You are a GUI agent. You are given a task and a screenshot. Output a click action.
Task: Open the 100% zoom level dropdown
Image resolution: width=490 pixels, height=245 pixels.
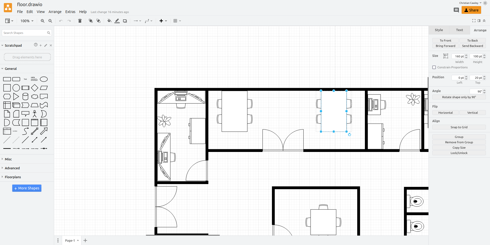(x=26, y=21)
